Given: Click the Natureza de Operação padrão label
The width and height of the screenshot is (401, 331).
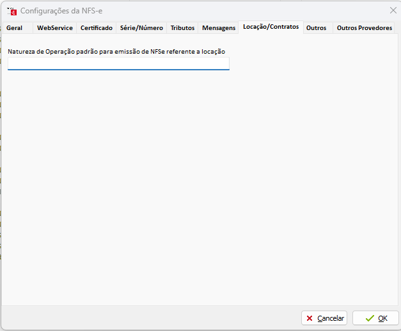Looking at the screenshot, I should (116, 51).
